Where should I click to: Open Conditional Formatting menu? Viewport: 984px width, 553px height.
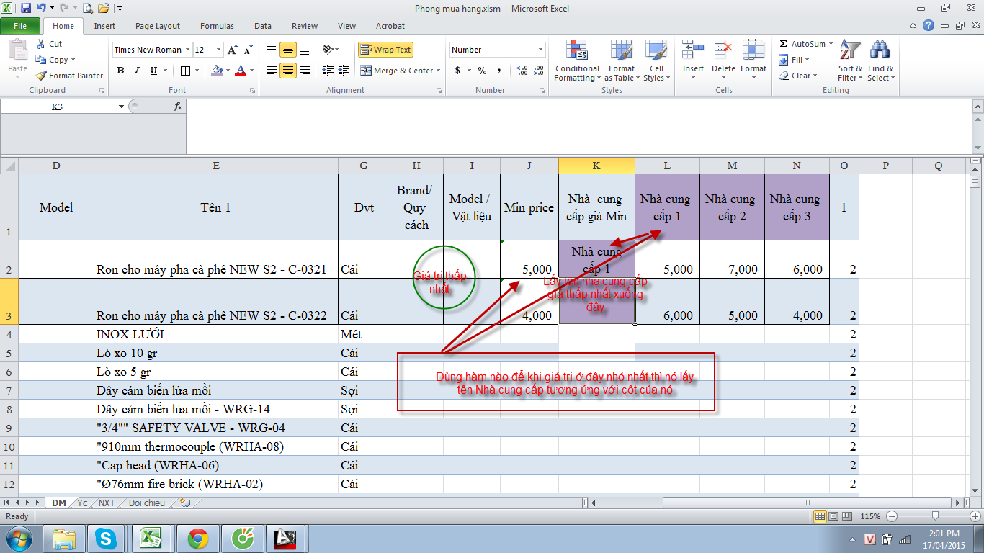coord(576,61)
